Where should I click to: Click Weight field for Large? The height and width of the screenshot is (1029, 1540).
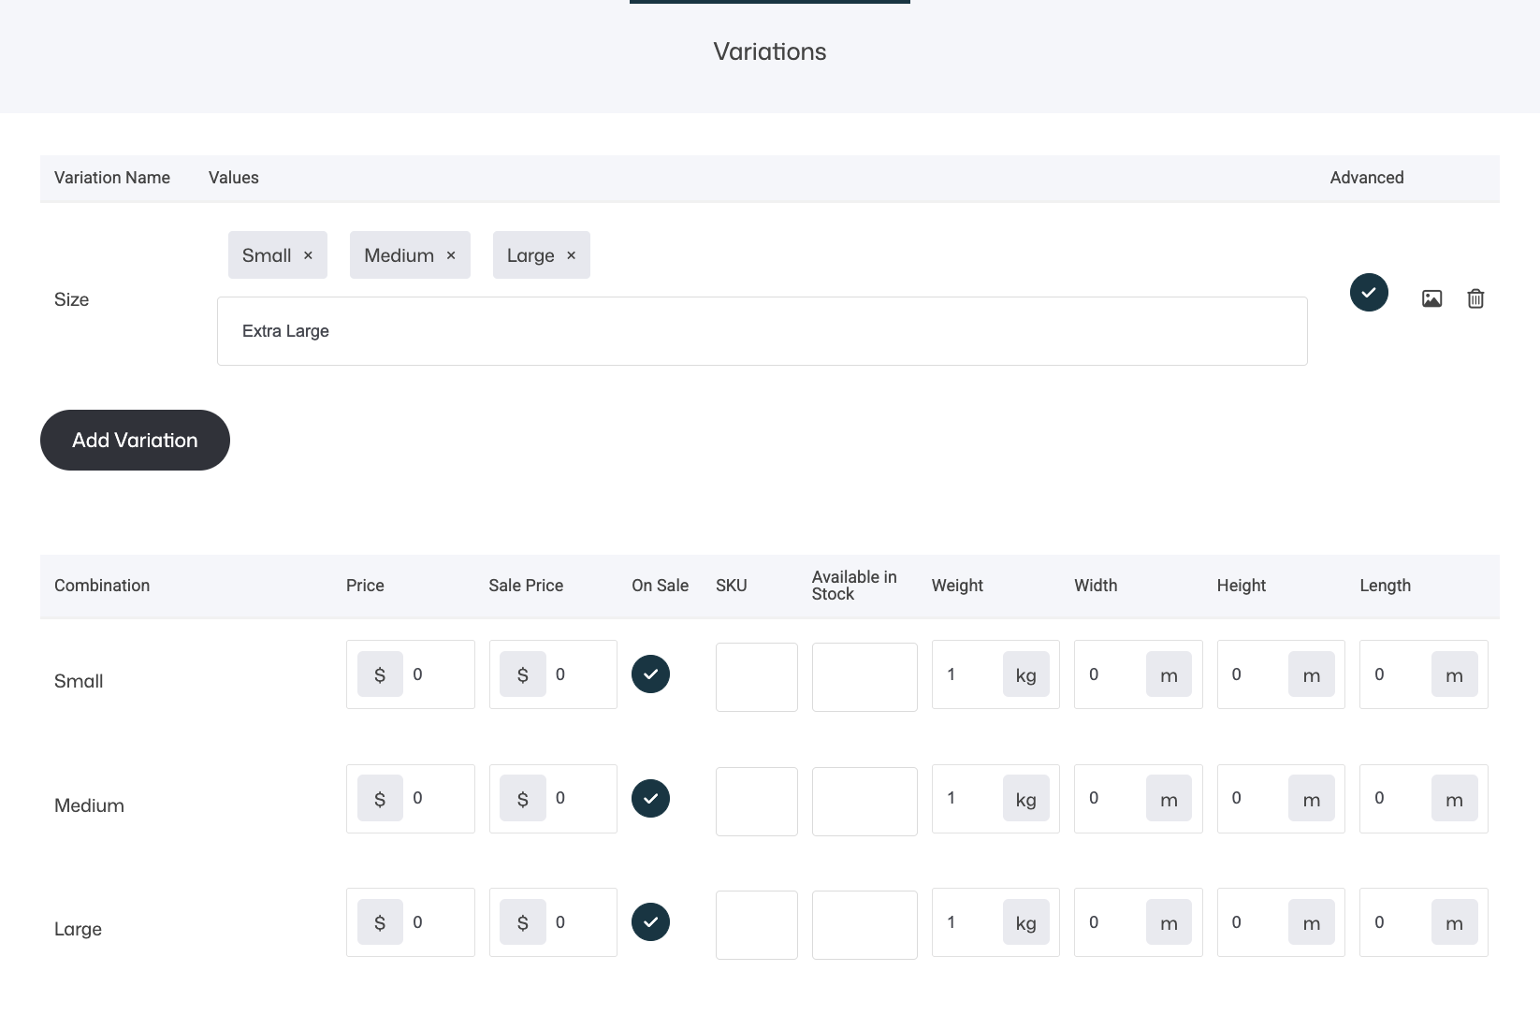tap(995, 922)
